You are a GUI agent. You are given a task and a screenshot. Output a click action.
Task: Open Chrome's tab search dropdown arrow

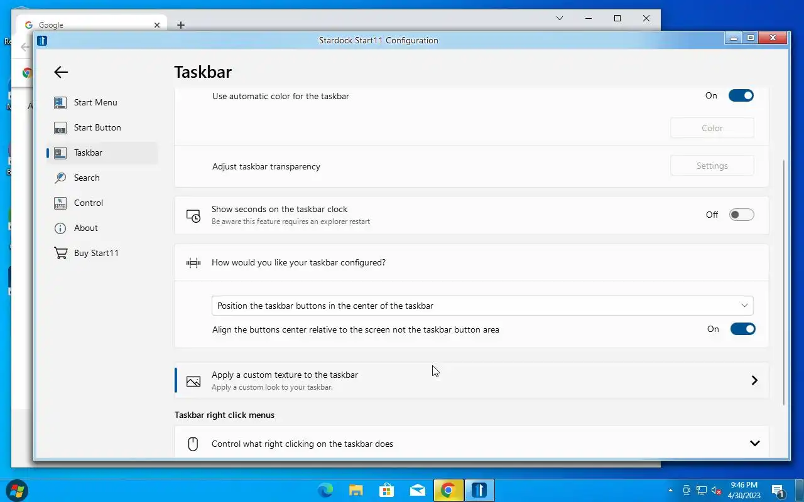pos(560,19)
